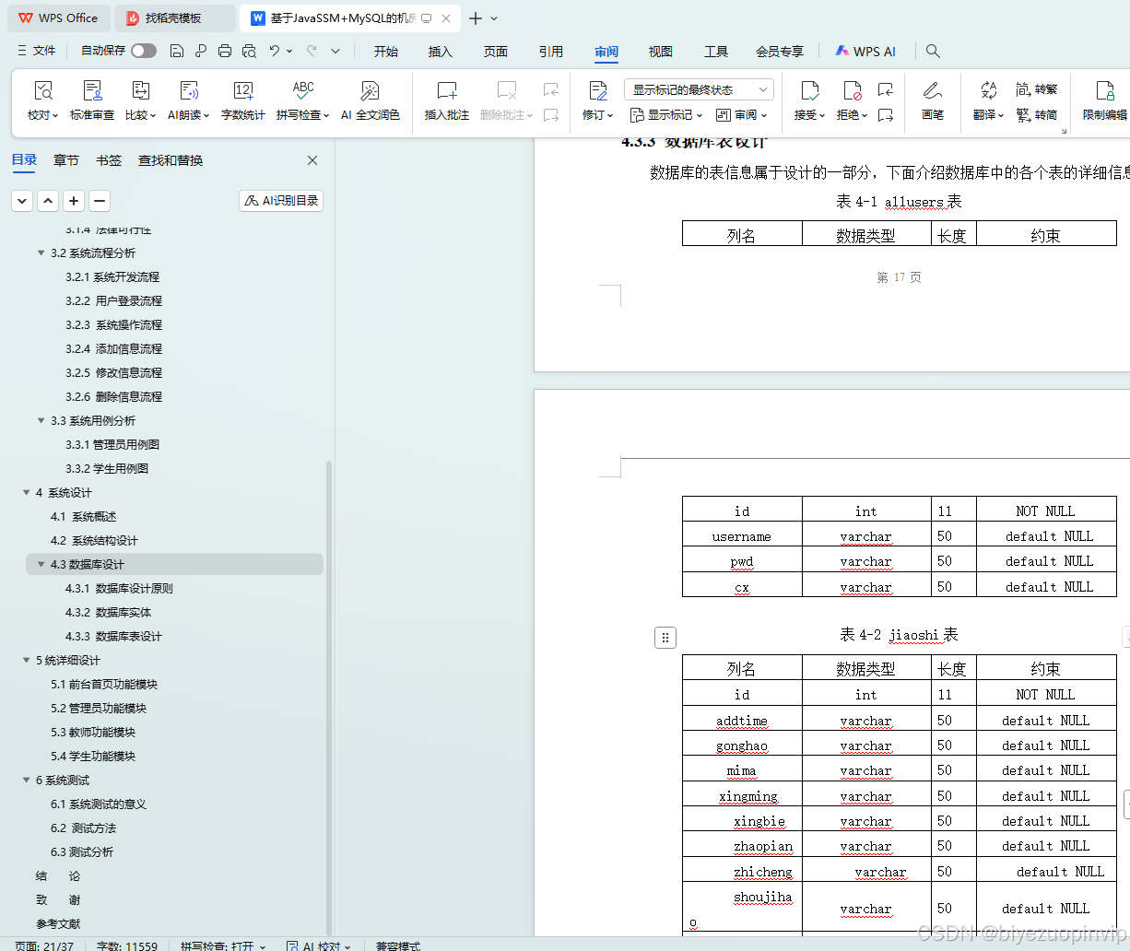1130x951 pixels.
Task: Open the search magnifier icon
Action: click(933, 52)
